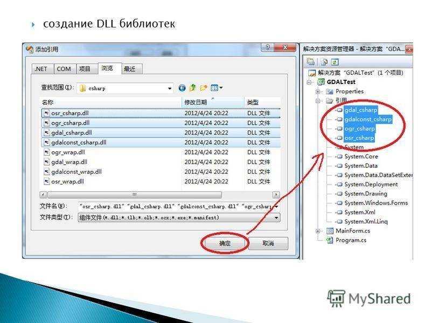Select solution node 'GDALTest' (1 个项目)
Screen dimensions: 431x323
[x=360, y=73]
